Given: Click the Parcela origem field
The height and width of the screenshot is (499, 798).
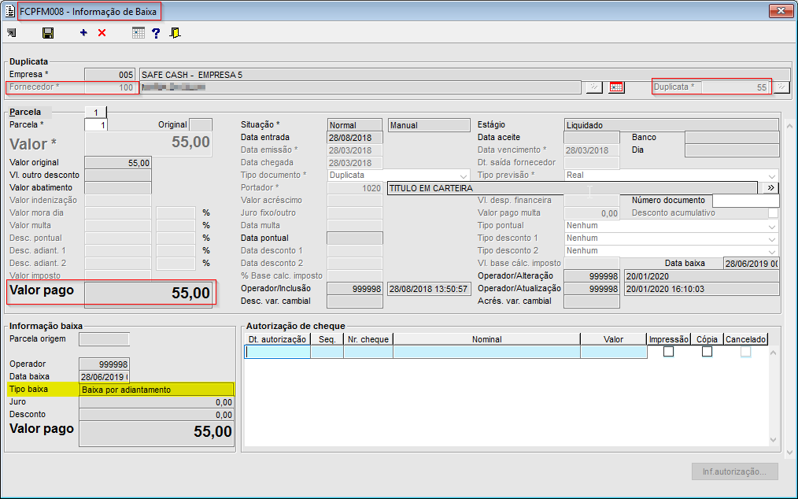Looking at the screenshot, I should [105, 339].
